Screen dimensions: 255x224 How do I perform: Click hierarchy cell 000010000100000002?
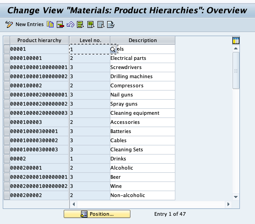pyautogui.click(x=39, y=76)
